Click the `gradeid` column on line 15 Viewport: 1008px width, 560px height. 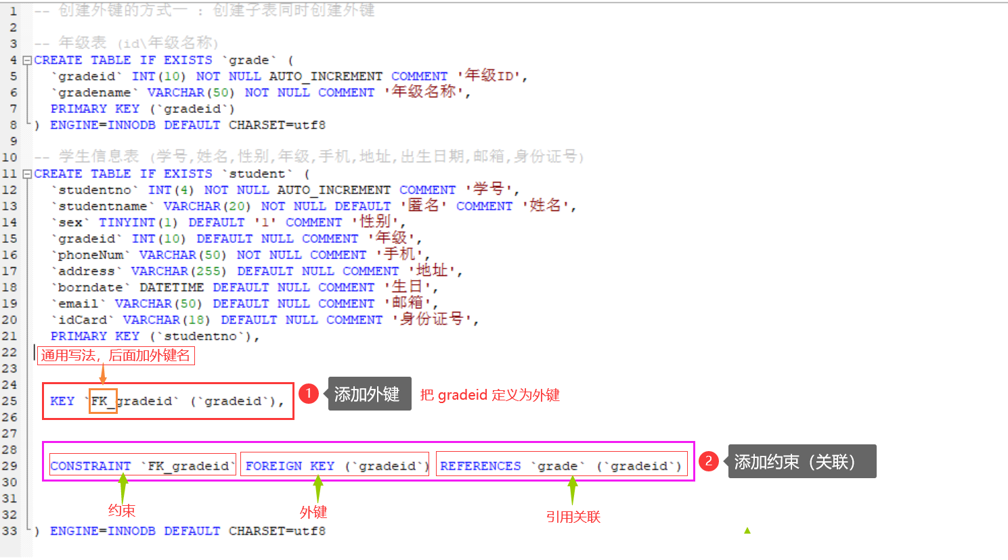pyautogui.click(x=87, y=239)
